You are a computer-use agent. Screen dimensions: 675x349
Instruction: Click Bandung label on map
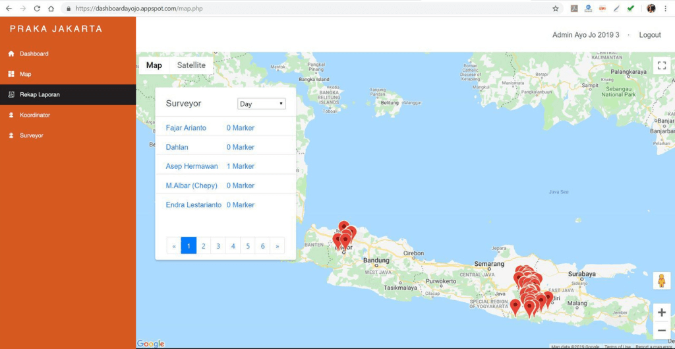(376, 260)
